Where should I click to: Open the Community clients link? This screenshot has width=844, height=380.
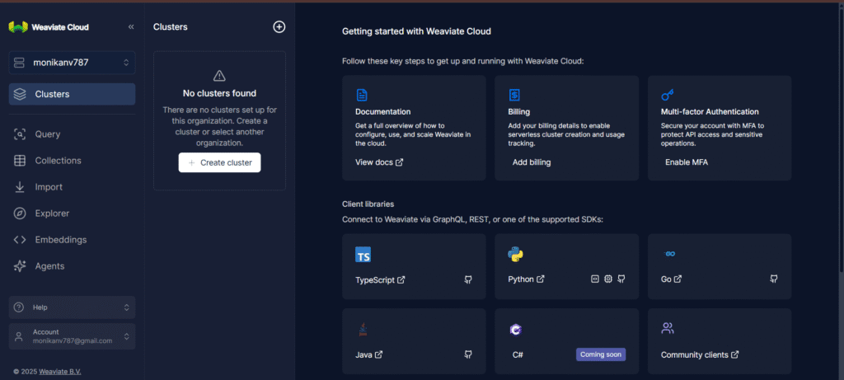point(699,355)
